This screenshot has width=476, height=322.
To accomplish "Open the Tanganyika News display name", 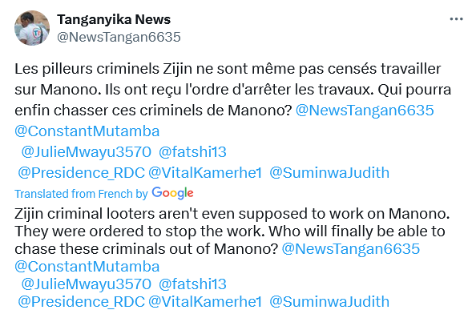I will 114,19.
